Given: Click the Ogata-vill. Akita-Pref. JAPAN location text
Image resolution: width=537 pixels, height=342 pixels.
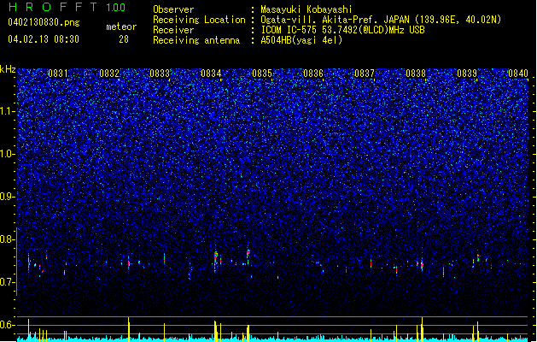Looking at the screenshot, I should (x=381, y=20).
